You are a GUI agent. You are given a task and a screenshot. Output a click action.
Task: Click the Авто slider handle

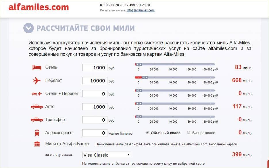pyautogui.click(x=139, y=103)
